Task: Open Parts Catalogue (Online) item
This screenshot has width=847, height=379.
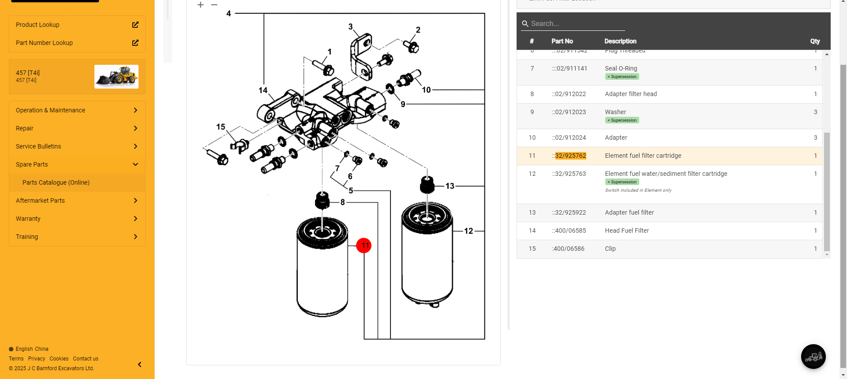Action: point(56,182)
